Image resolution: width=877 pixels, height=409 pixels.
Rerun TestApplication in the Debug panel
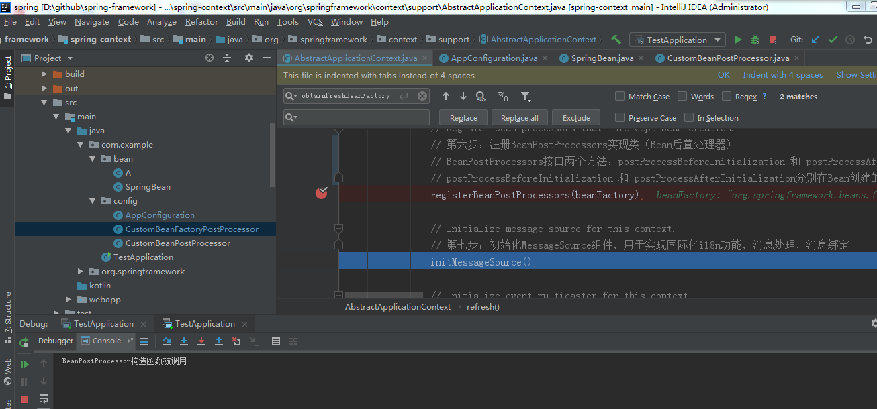tap(24, 342)
